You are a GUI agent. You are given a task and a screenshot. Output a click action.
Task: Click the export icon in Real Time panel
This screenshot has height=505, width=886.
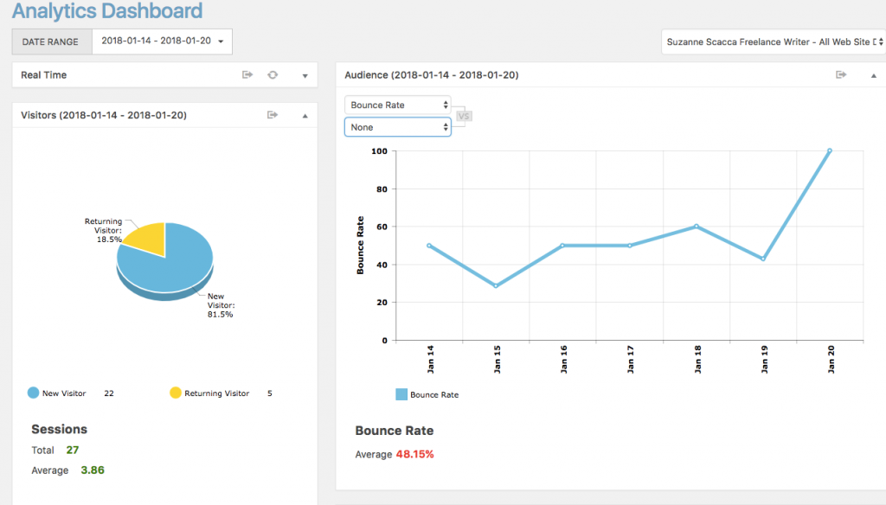[247, 75]
